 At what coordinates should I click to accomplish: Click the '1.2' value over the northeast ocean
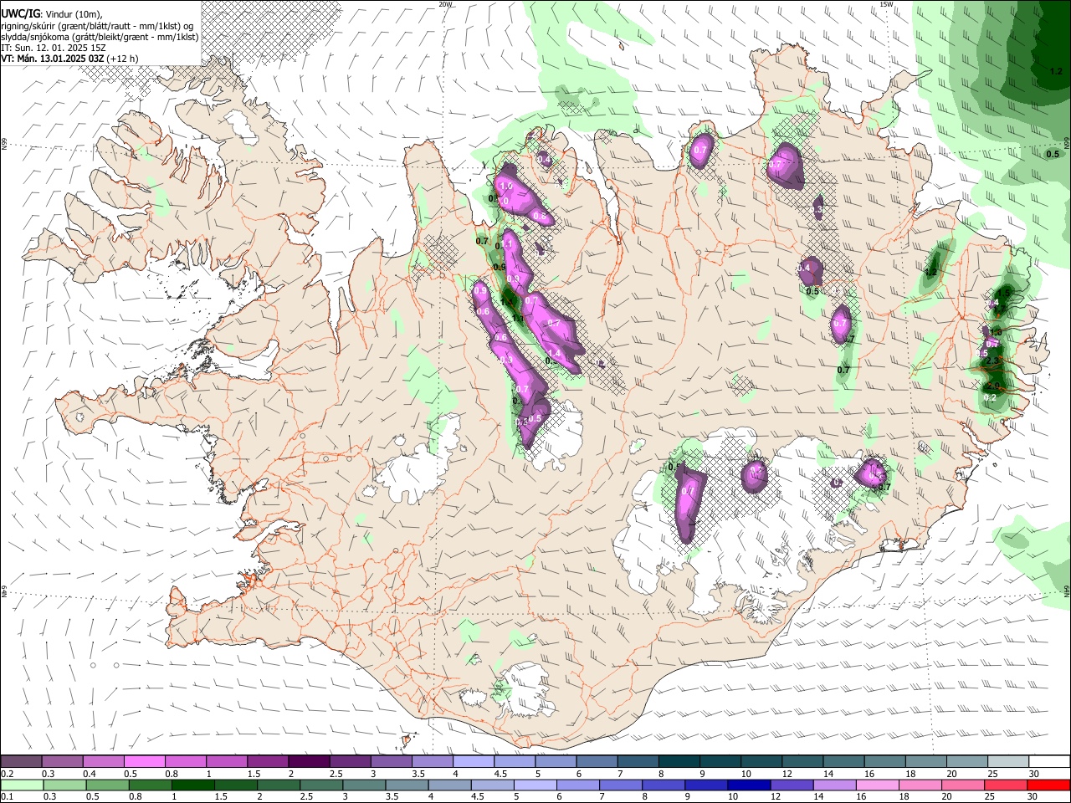tap(1056, 72)
